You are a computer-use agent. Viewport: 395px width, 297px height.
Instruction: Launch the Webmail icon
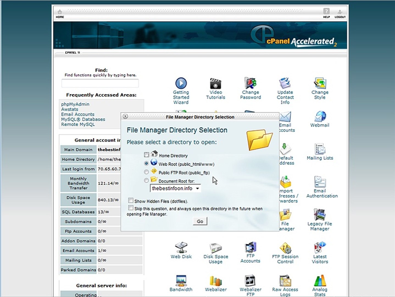click(320, 116)
